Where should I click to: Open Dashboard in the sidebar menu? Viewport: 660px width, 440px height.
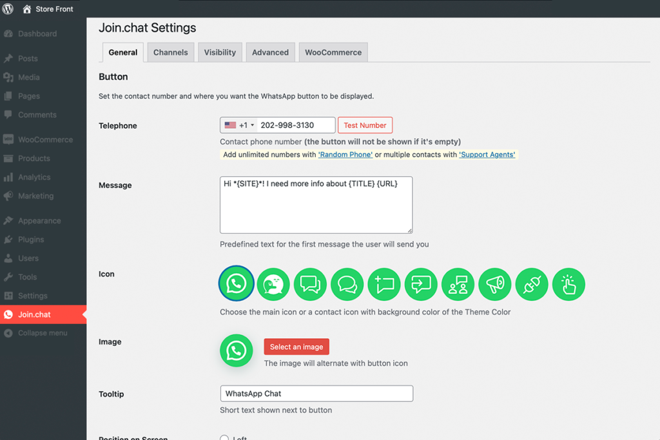pyautogui.click(x=37, y=33)
